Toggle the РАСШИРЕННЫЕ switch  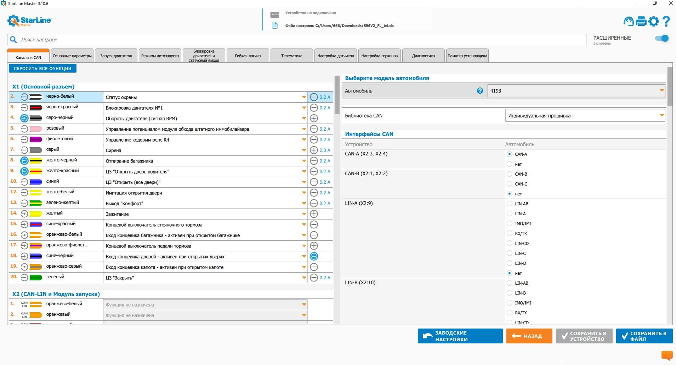pos(661,39)
